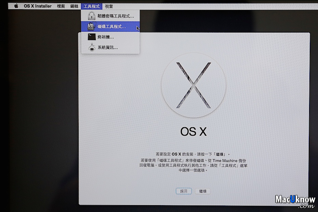Open the OS X Installer menu
Screen dimensions: 318x212
click(x=38, y=6)
